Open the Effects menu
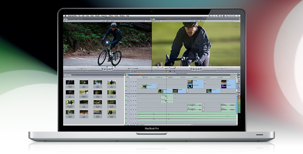 coord(111,16)
